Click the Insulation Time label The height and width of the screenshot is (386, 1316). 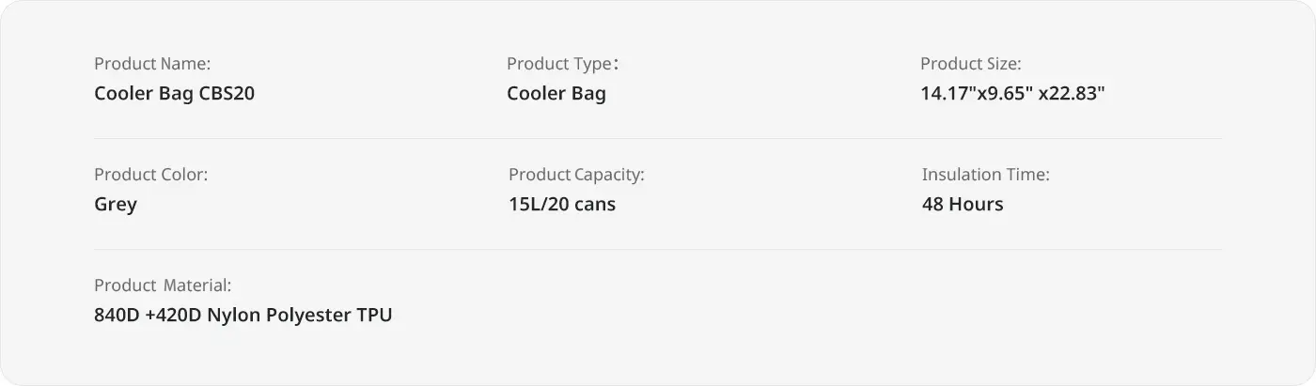point(986,175)
